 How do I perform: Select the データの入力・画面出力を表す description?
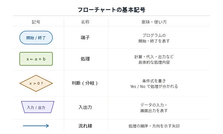click(x=154, y=108)
